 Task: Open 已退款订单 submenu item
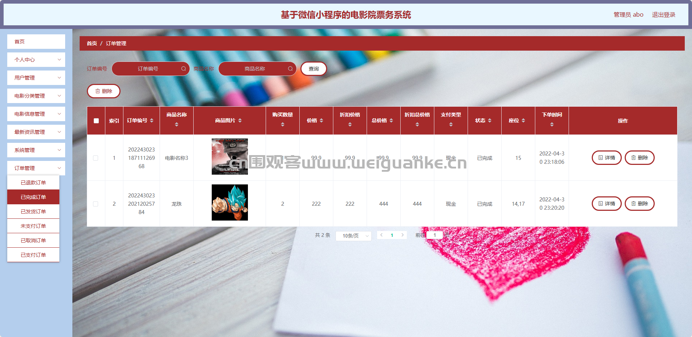point(33,183)
